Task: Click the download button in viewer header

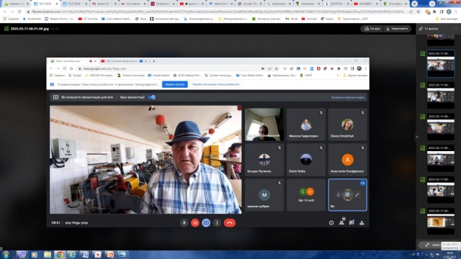Action: [397, 29]
